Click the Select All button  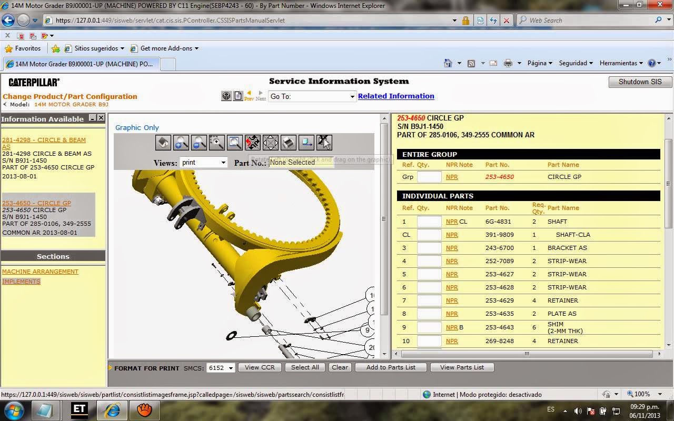click(305, 367)
